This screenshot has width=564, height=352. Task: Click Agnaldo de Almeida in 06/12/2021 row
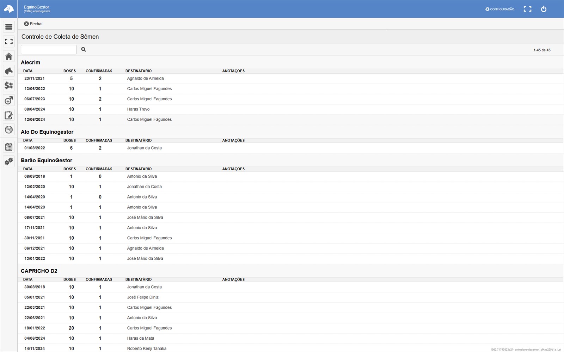(x=146, y=249)
